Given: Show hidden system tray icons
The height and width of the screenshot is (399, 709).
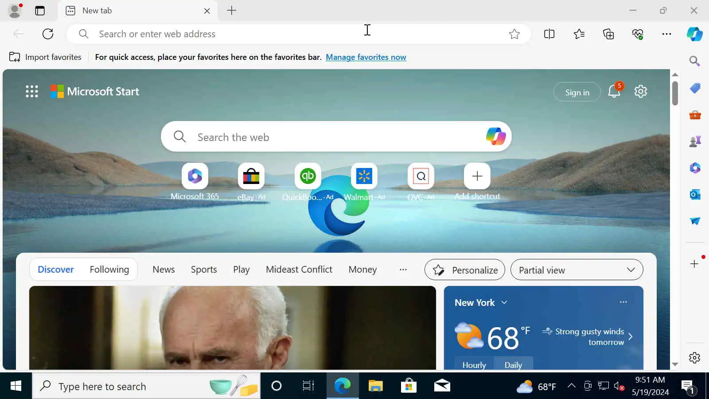Looking at the screenshot, I should point(572,386).
